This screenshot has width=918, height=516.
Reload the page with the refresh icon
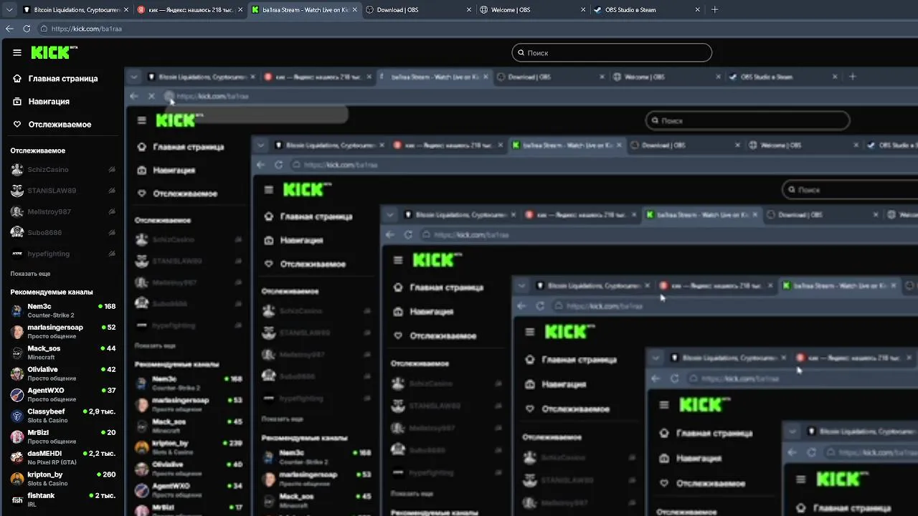[x=27, y=29]
